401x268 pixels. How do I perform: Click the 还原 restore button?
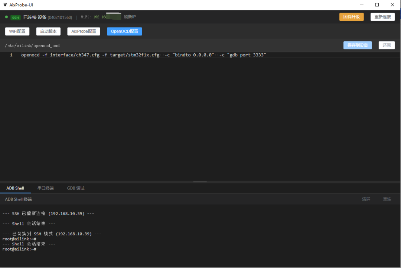(x=387, y=45)
